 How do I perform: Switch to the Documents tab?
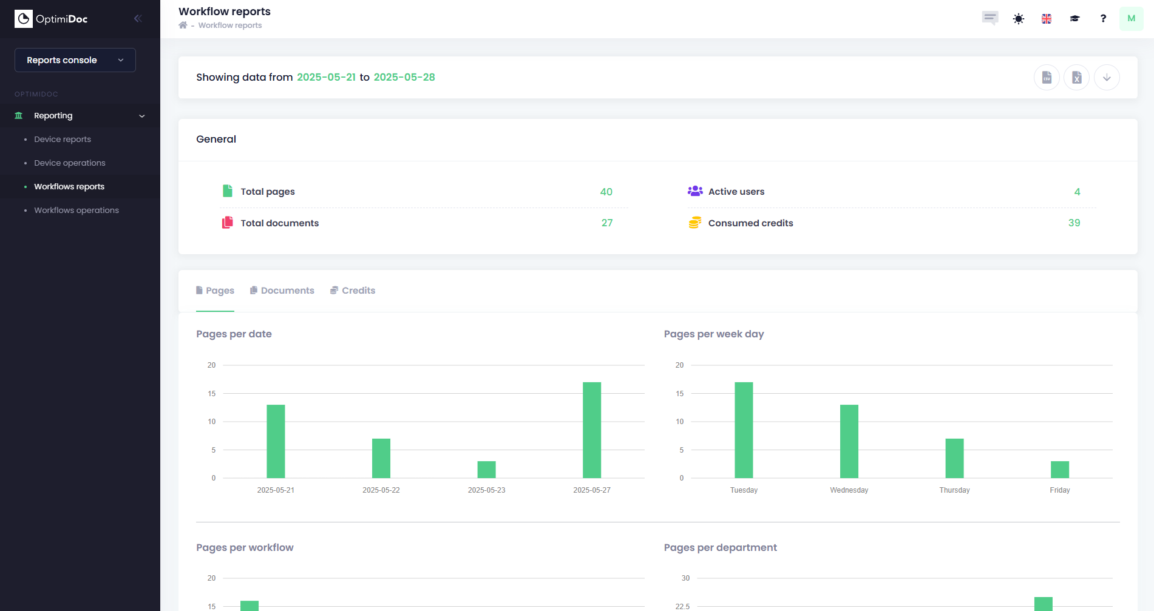tap(282, 291)
